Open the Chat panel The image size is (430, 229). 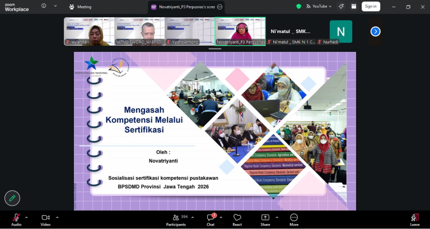(x=211, y=220)
